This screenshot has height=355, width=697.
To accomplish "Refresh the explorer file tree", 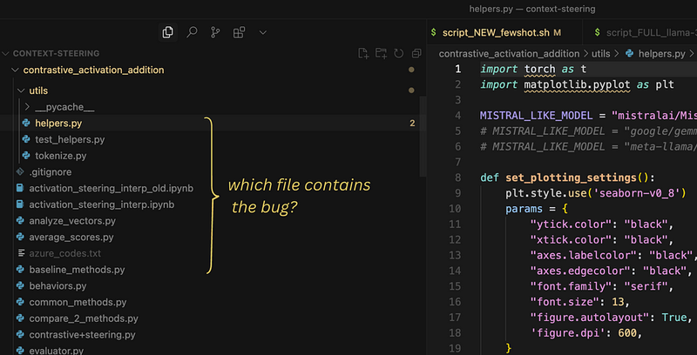I will [399, 53].
